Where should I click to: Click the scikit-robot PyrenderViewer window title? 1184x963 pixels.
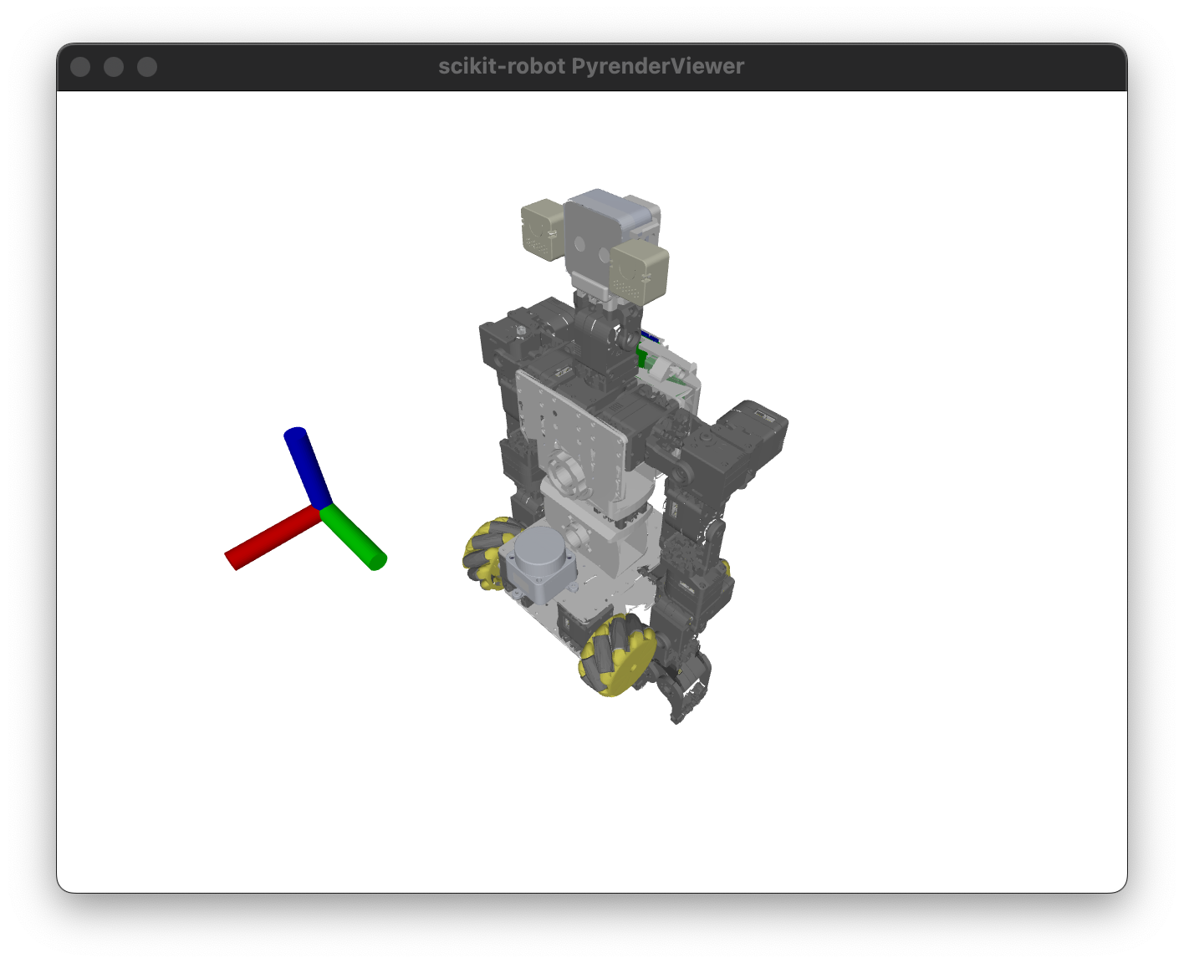(x=591, y=67)
